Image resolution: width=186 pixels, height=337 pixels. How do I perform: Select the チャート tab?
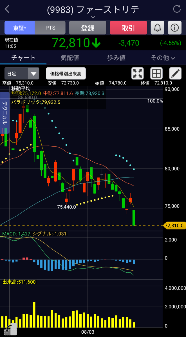[x=23, y=58]
